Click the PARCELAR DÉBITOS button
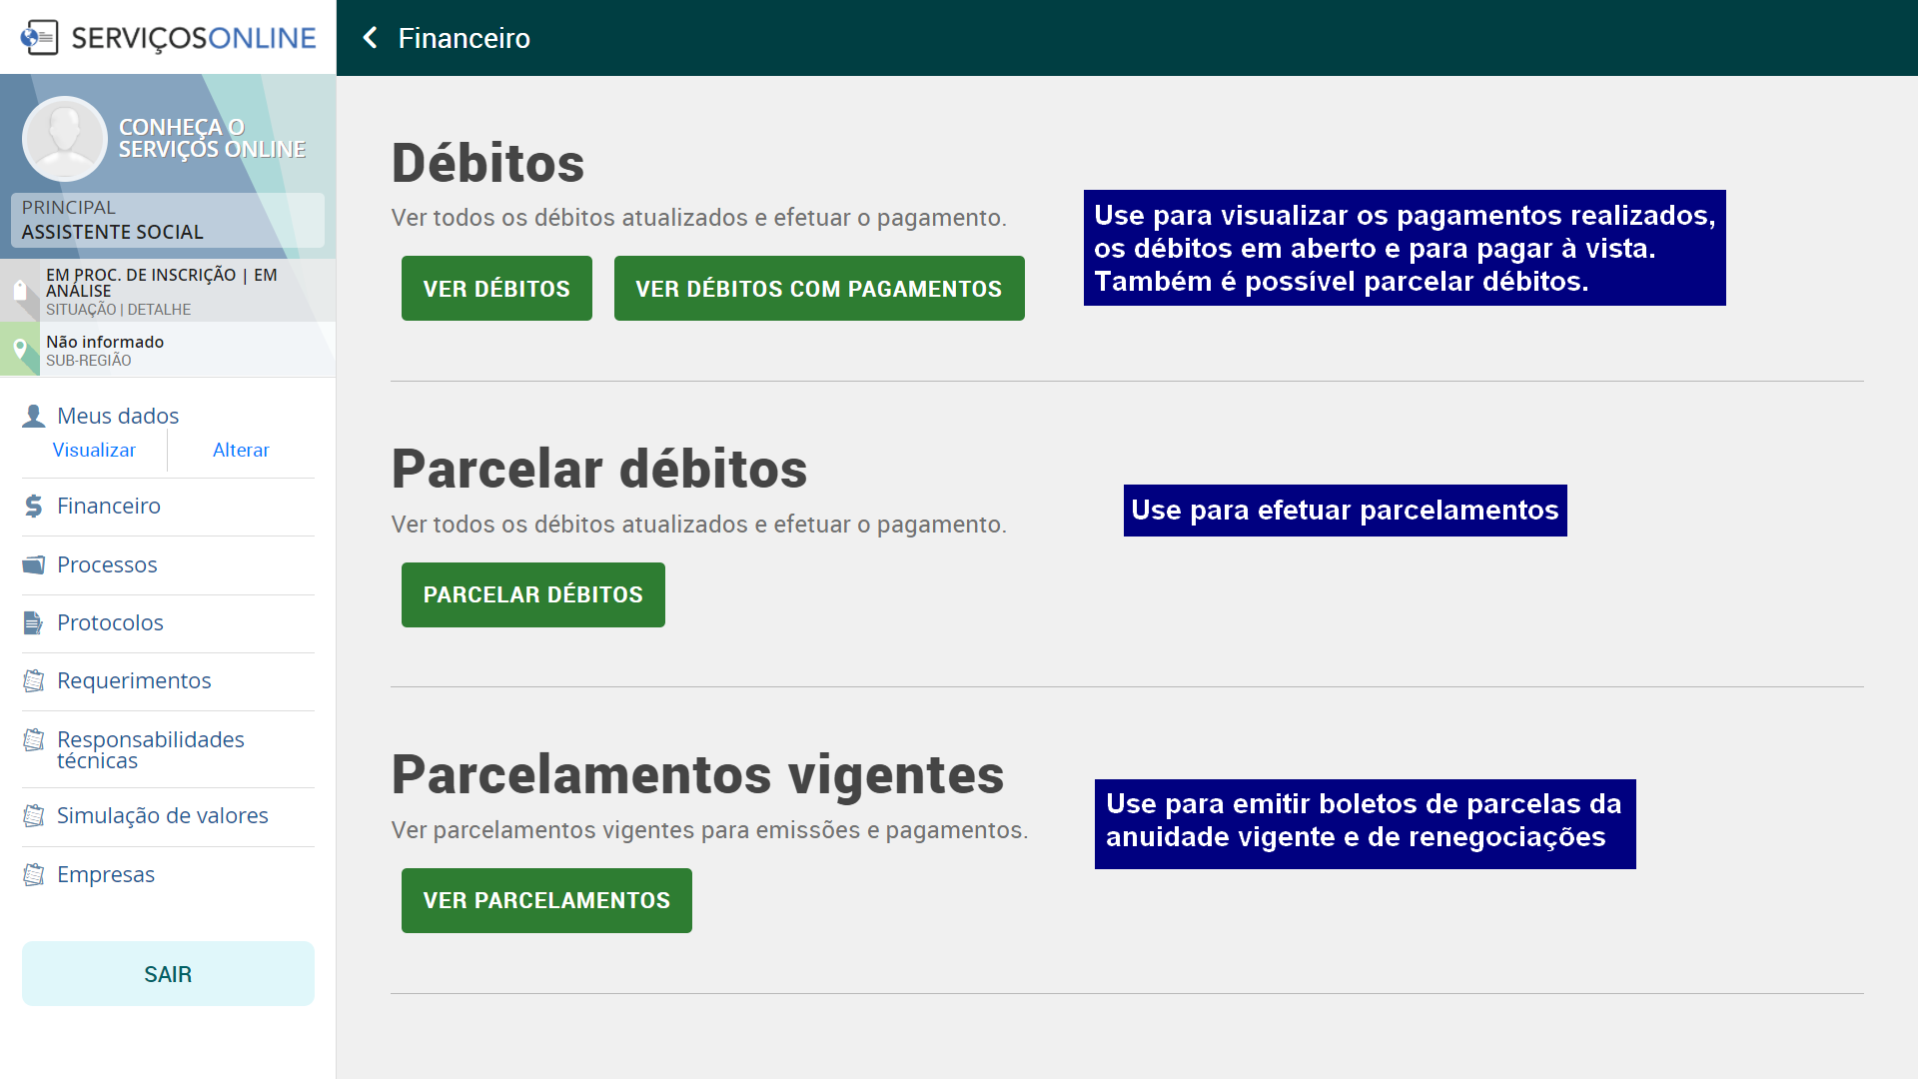 (x=533, y=594)
